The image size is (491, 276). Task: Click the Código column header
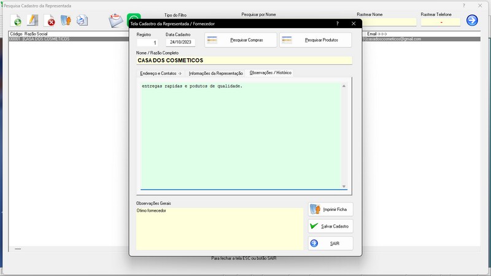click(x=16, y=34)
